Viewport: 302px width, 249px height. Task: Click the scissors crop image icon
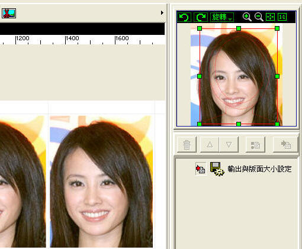pos(9,14)
